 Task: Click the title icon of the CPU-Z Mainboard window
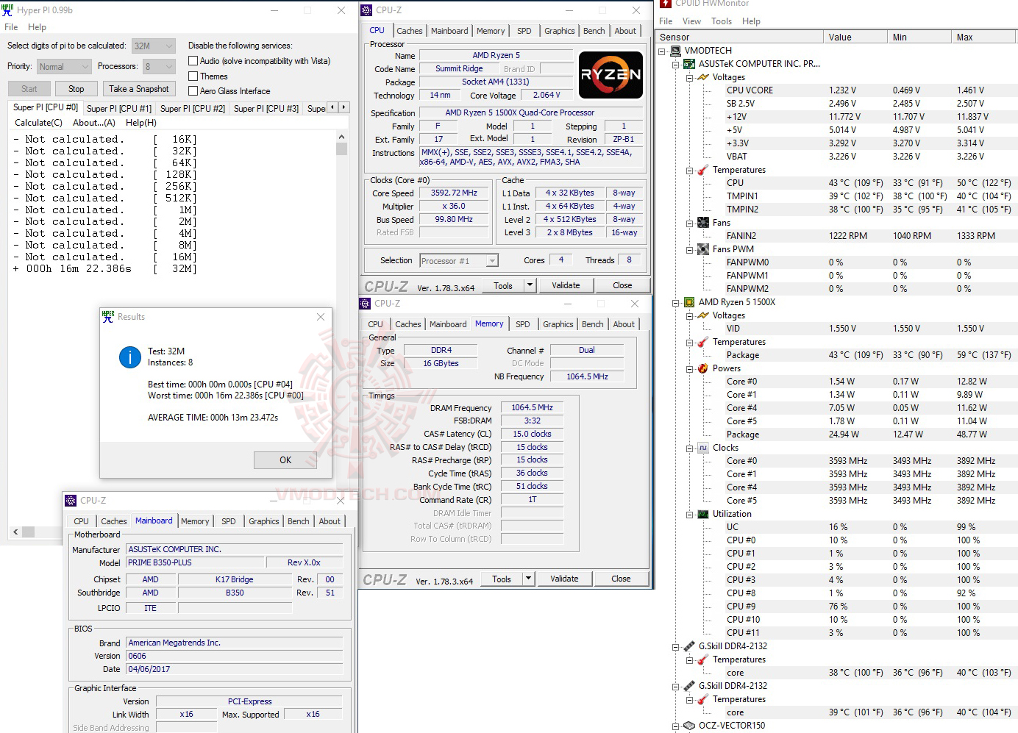pos(71,501)
